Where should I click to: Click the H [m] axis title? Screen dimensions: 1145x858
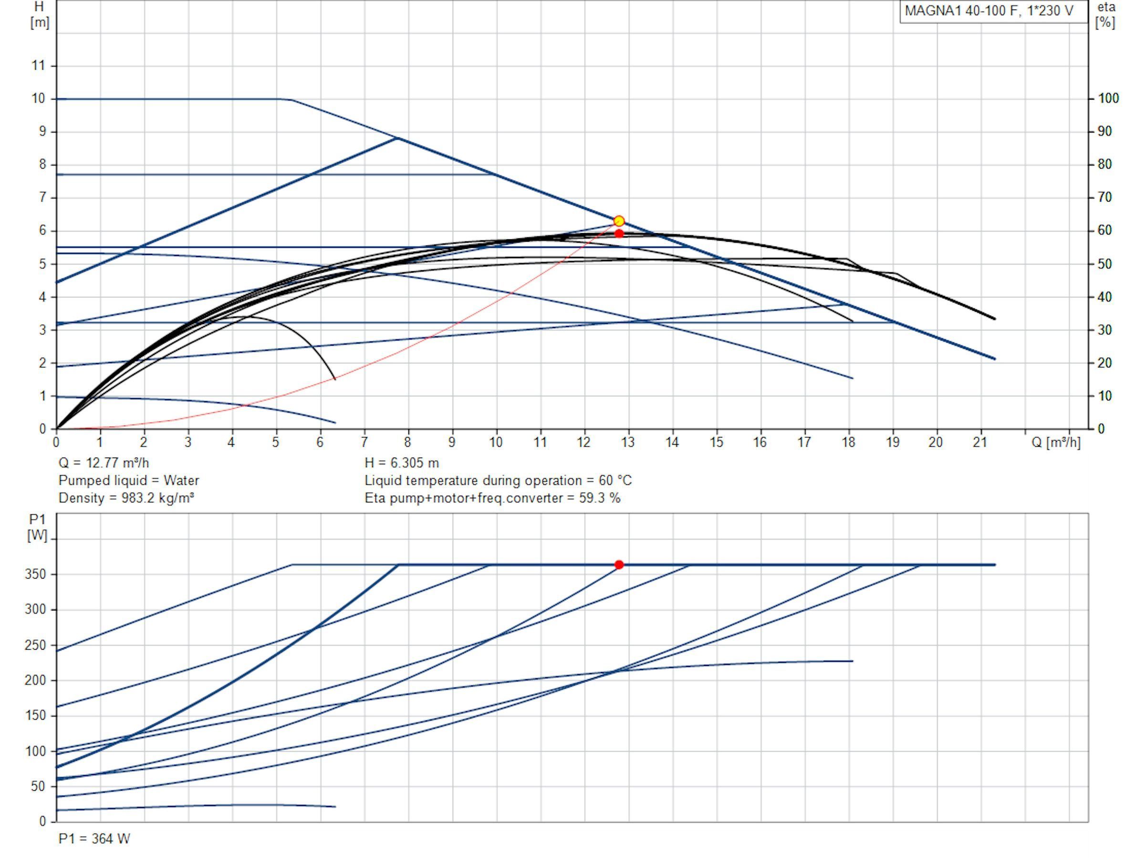tap(39, 14)
